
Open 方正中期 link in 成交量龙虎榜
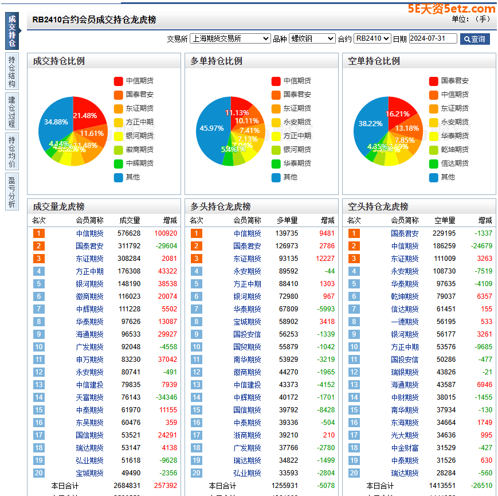[90, 271]
